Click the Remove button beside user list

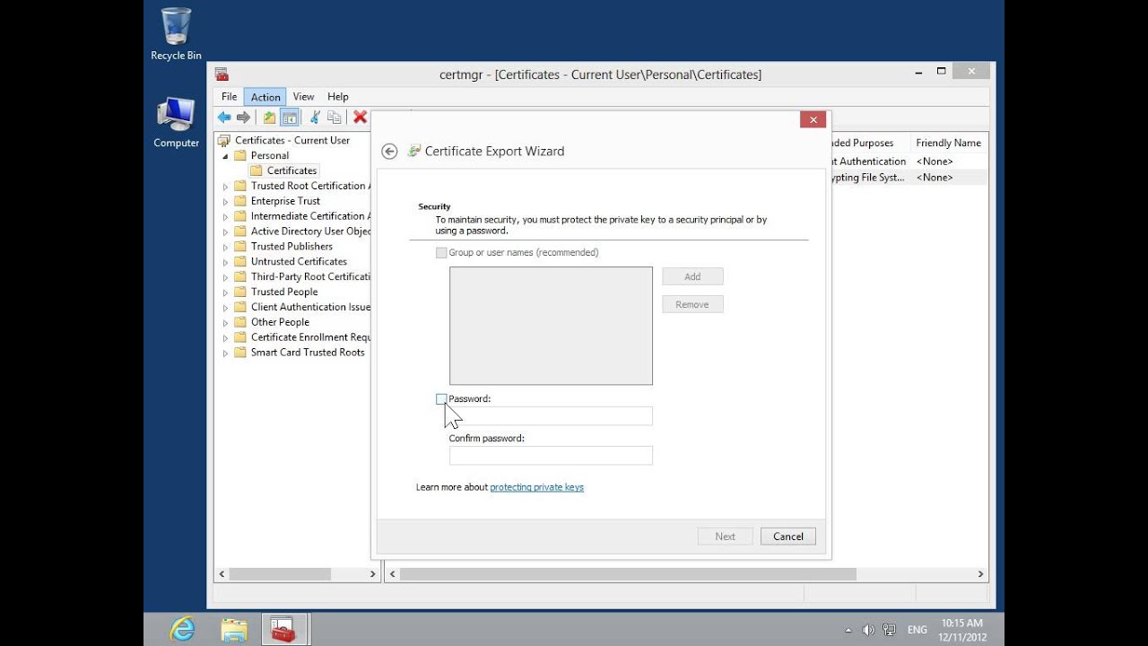point(692,304)
